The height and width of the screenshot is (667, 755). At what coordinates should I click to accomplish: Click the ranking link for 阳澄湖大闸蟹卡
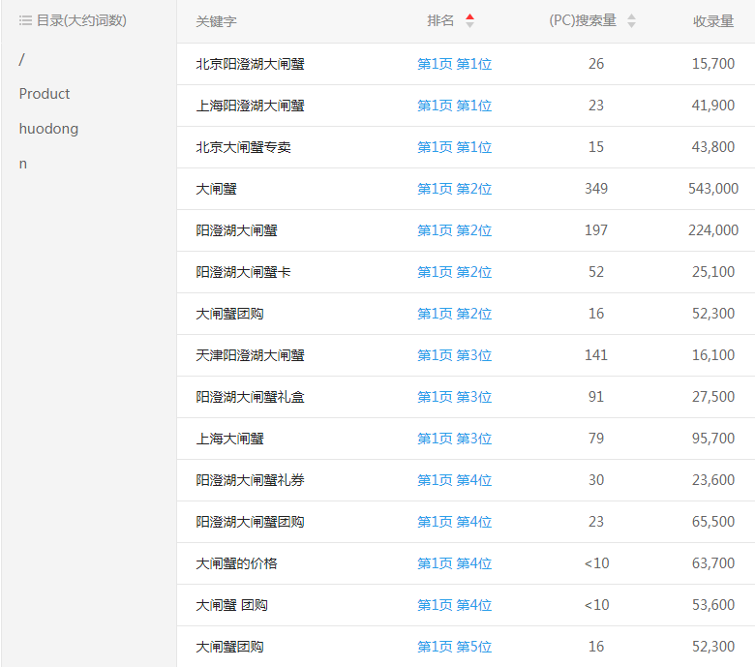[454, 272]
